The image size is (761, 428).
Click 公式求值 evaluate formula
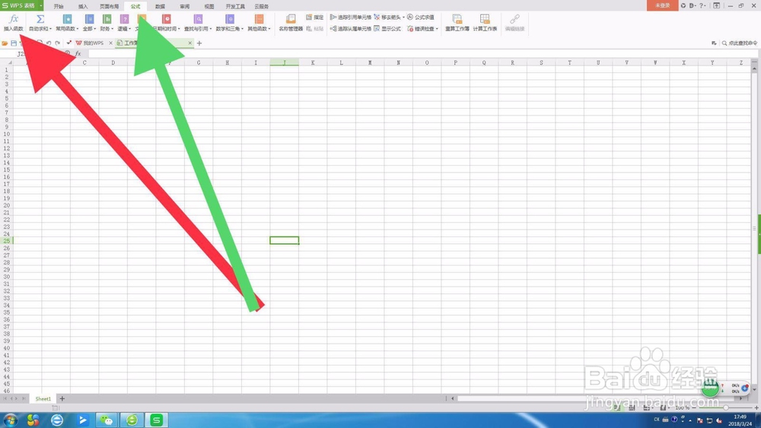[420, 17]
